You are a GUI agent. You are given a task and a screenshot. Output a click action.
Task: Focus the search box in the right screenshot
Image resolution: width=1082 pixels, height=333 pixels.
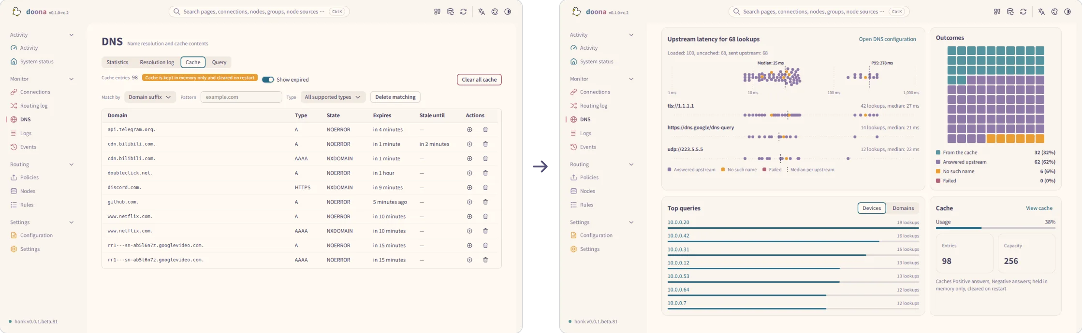coord(819,12)
